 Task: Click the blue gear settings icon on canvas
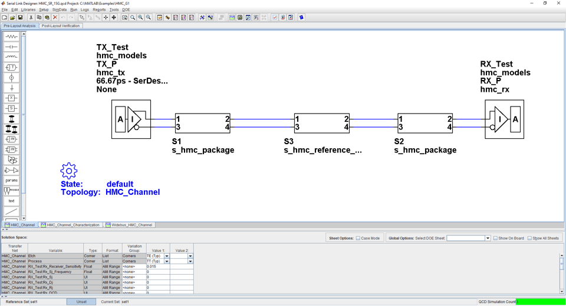[69, 171]
